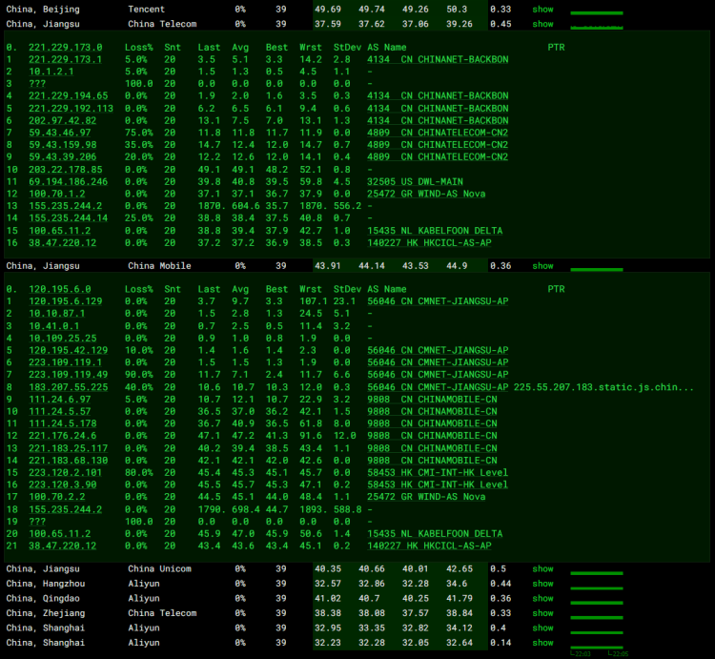Screen dimensions: 715x659
Task: Open hop IP 223.109.119.49 link
Action: pos(69,375)
